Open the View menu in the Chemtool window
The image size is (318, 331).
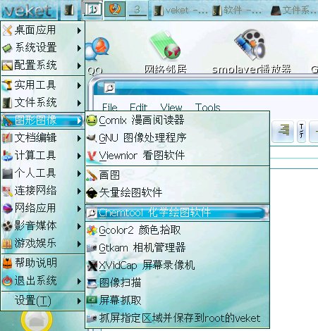pyautogui.click(x=171, y=108)
